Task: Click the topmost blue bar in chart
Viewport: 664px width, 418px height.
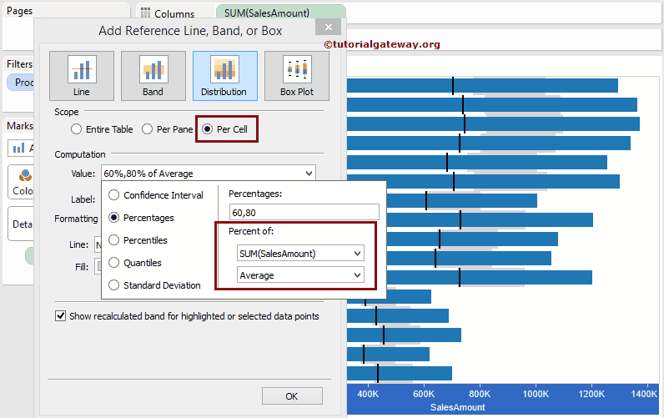Action: (x=482, y=86)
